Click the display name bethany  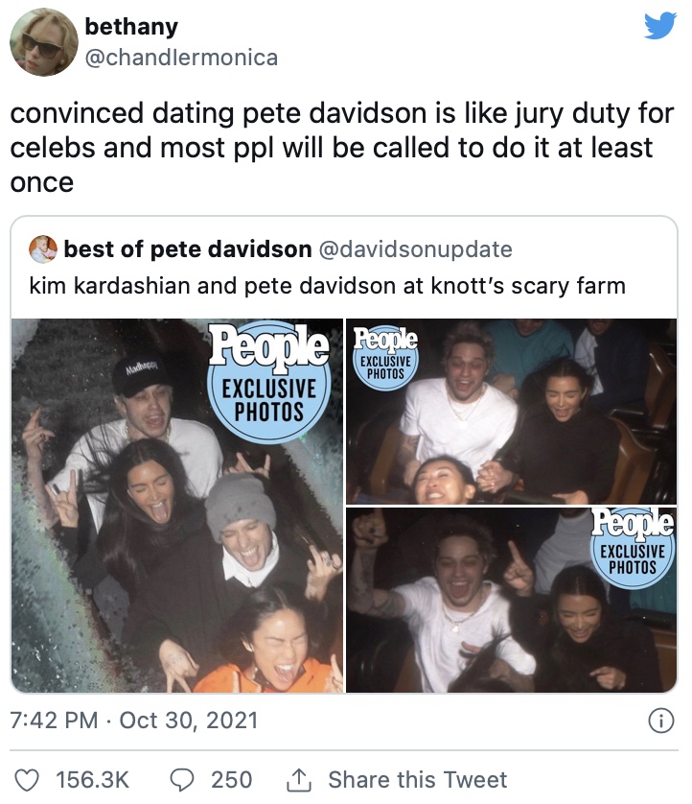131,26
